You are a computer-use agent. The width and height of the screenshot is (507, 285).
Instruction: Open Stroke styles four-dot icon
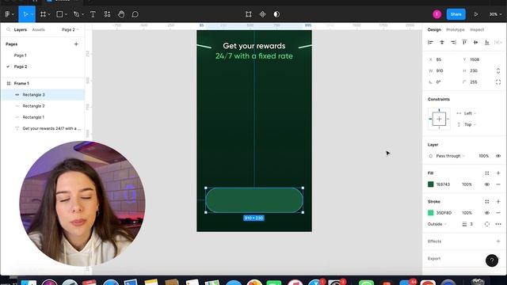[487, 202]
